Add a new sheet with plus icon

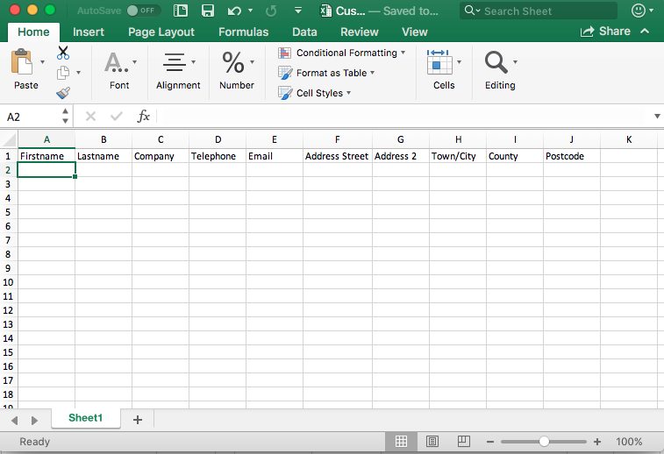pyautogui.click(x=137, y=420)
